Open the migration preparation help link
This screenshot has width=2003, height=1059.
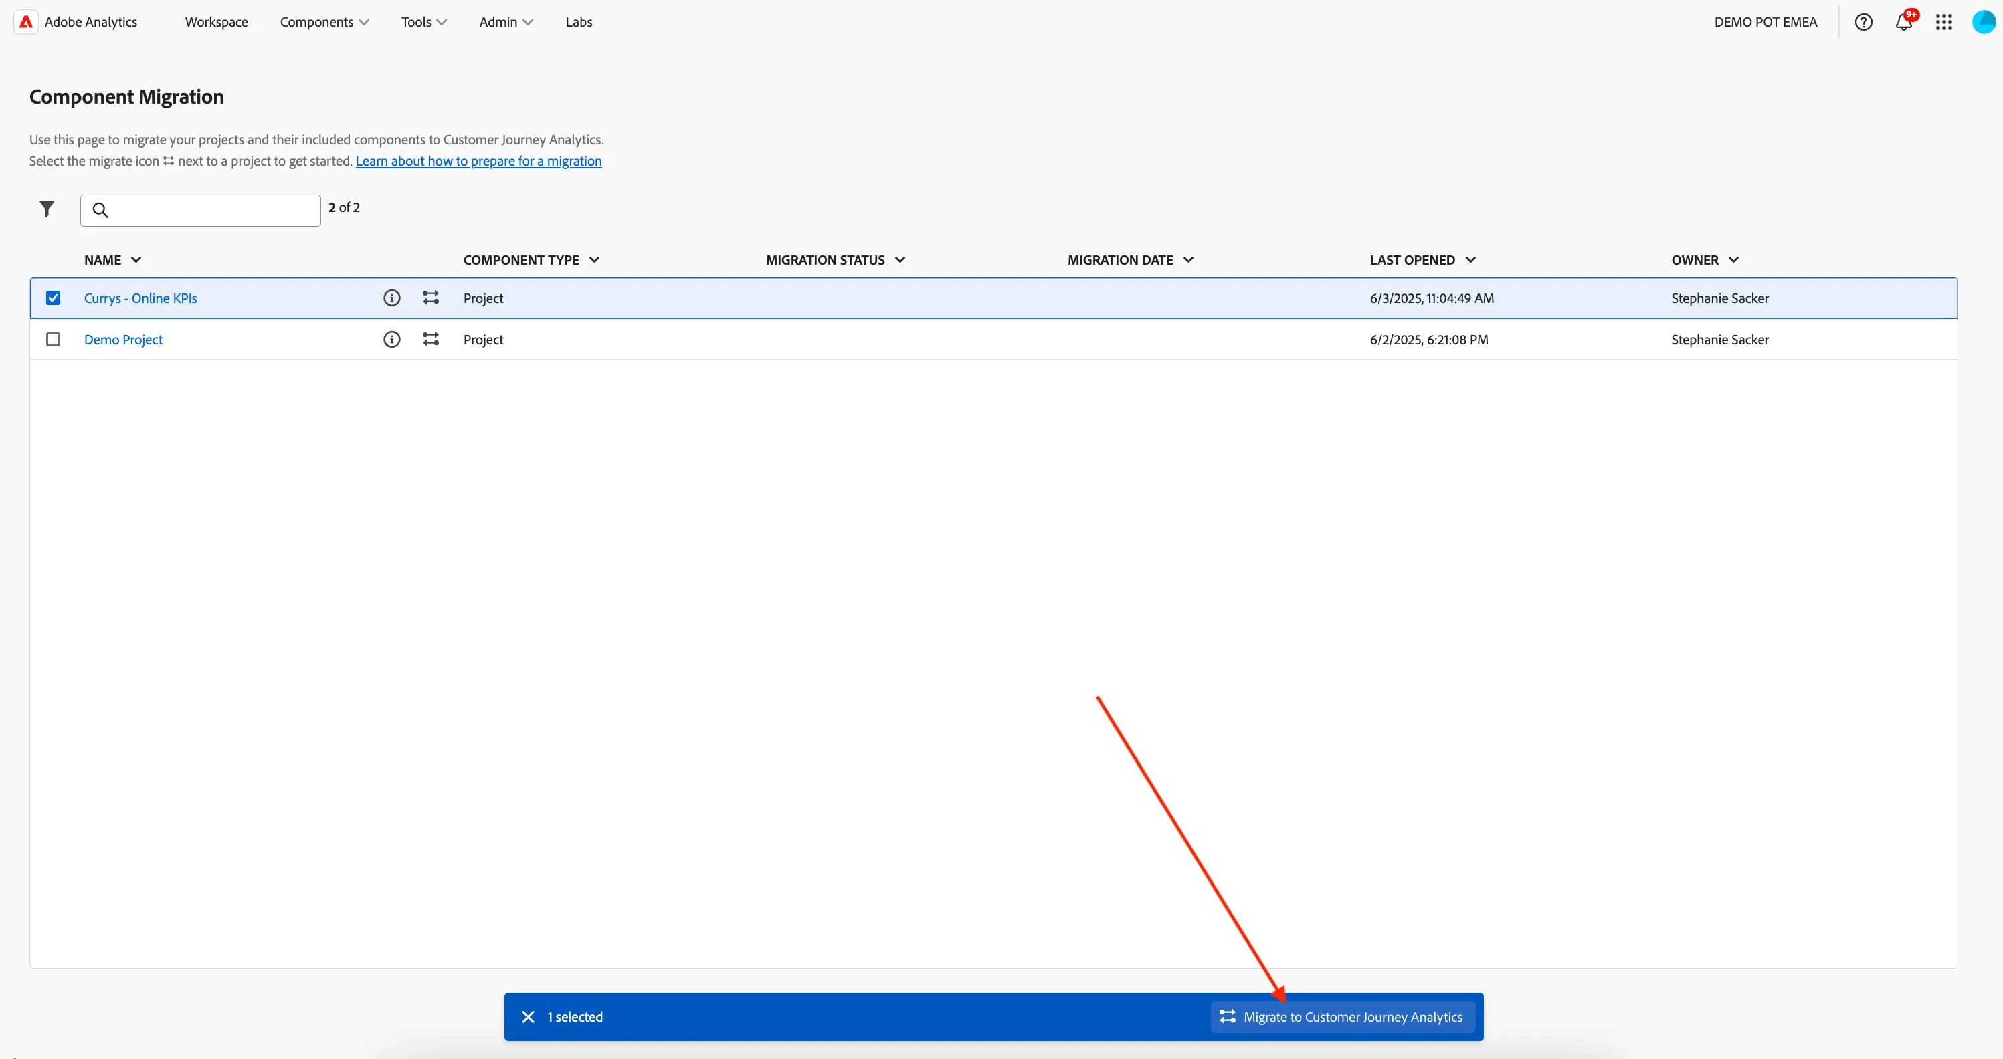coord(478,161)
